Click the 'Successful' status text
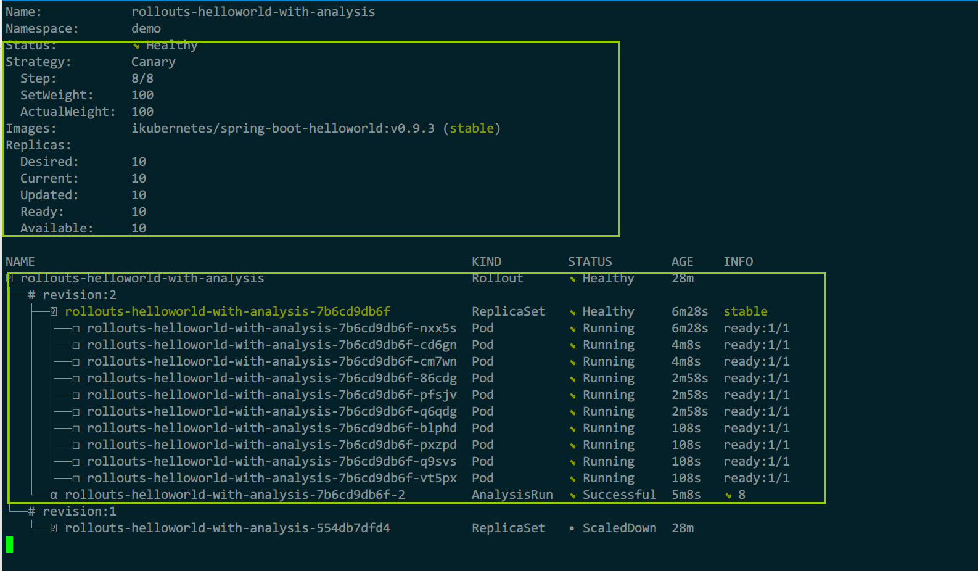The image size is (978, 571). coord(619,495)
